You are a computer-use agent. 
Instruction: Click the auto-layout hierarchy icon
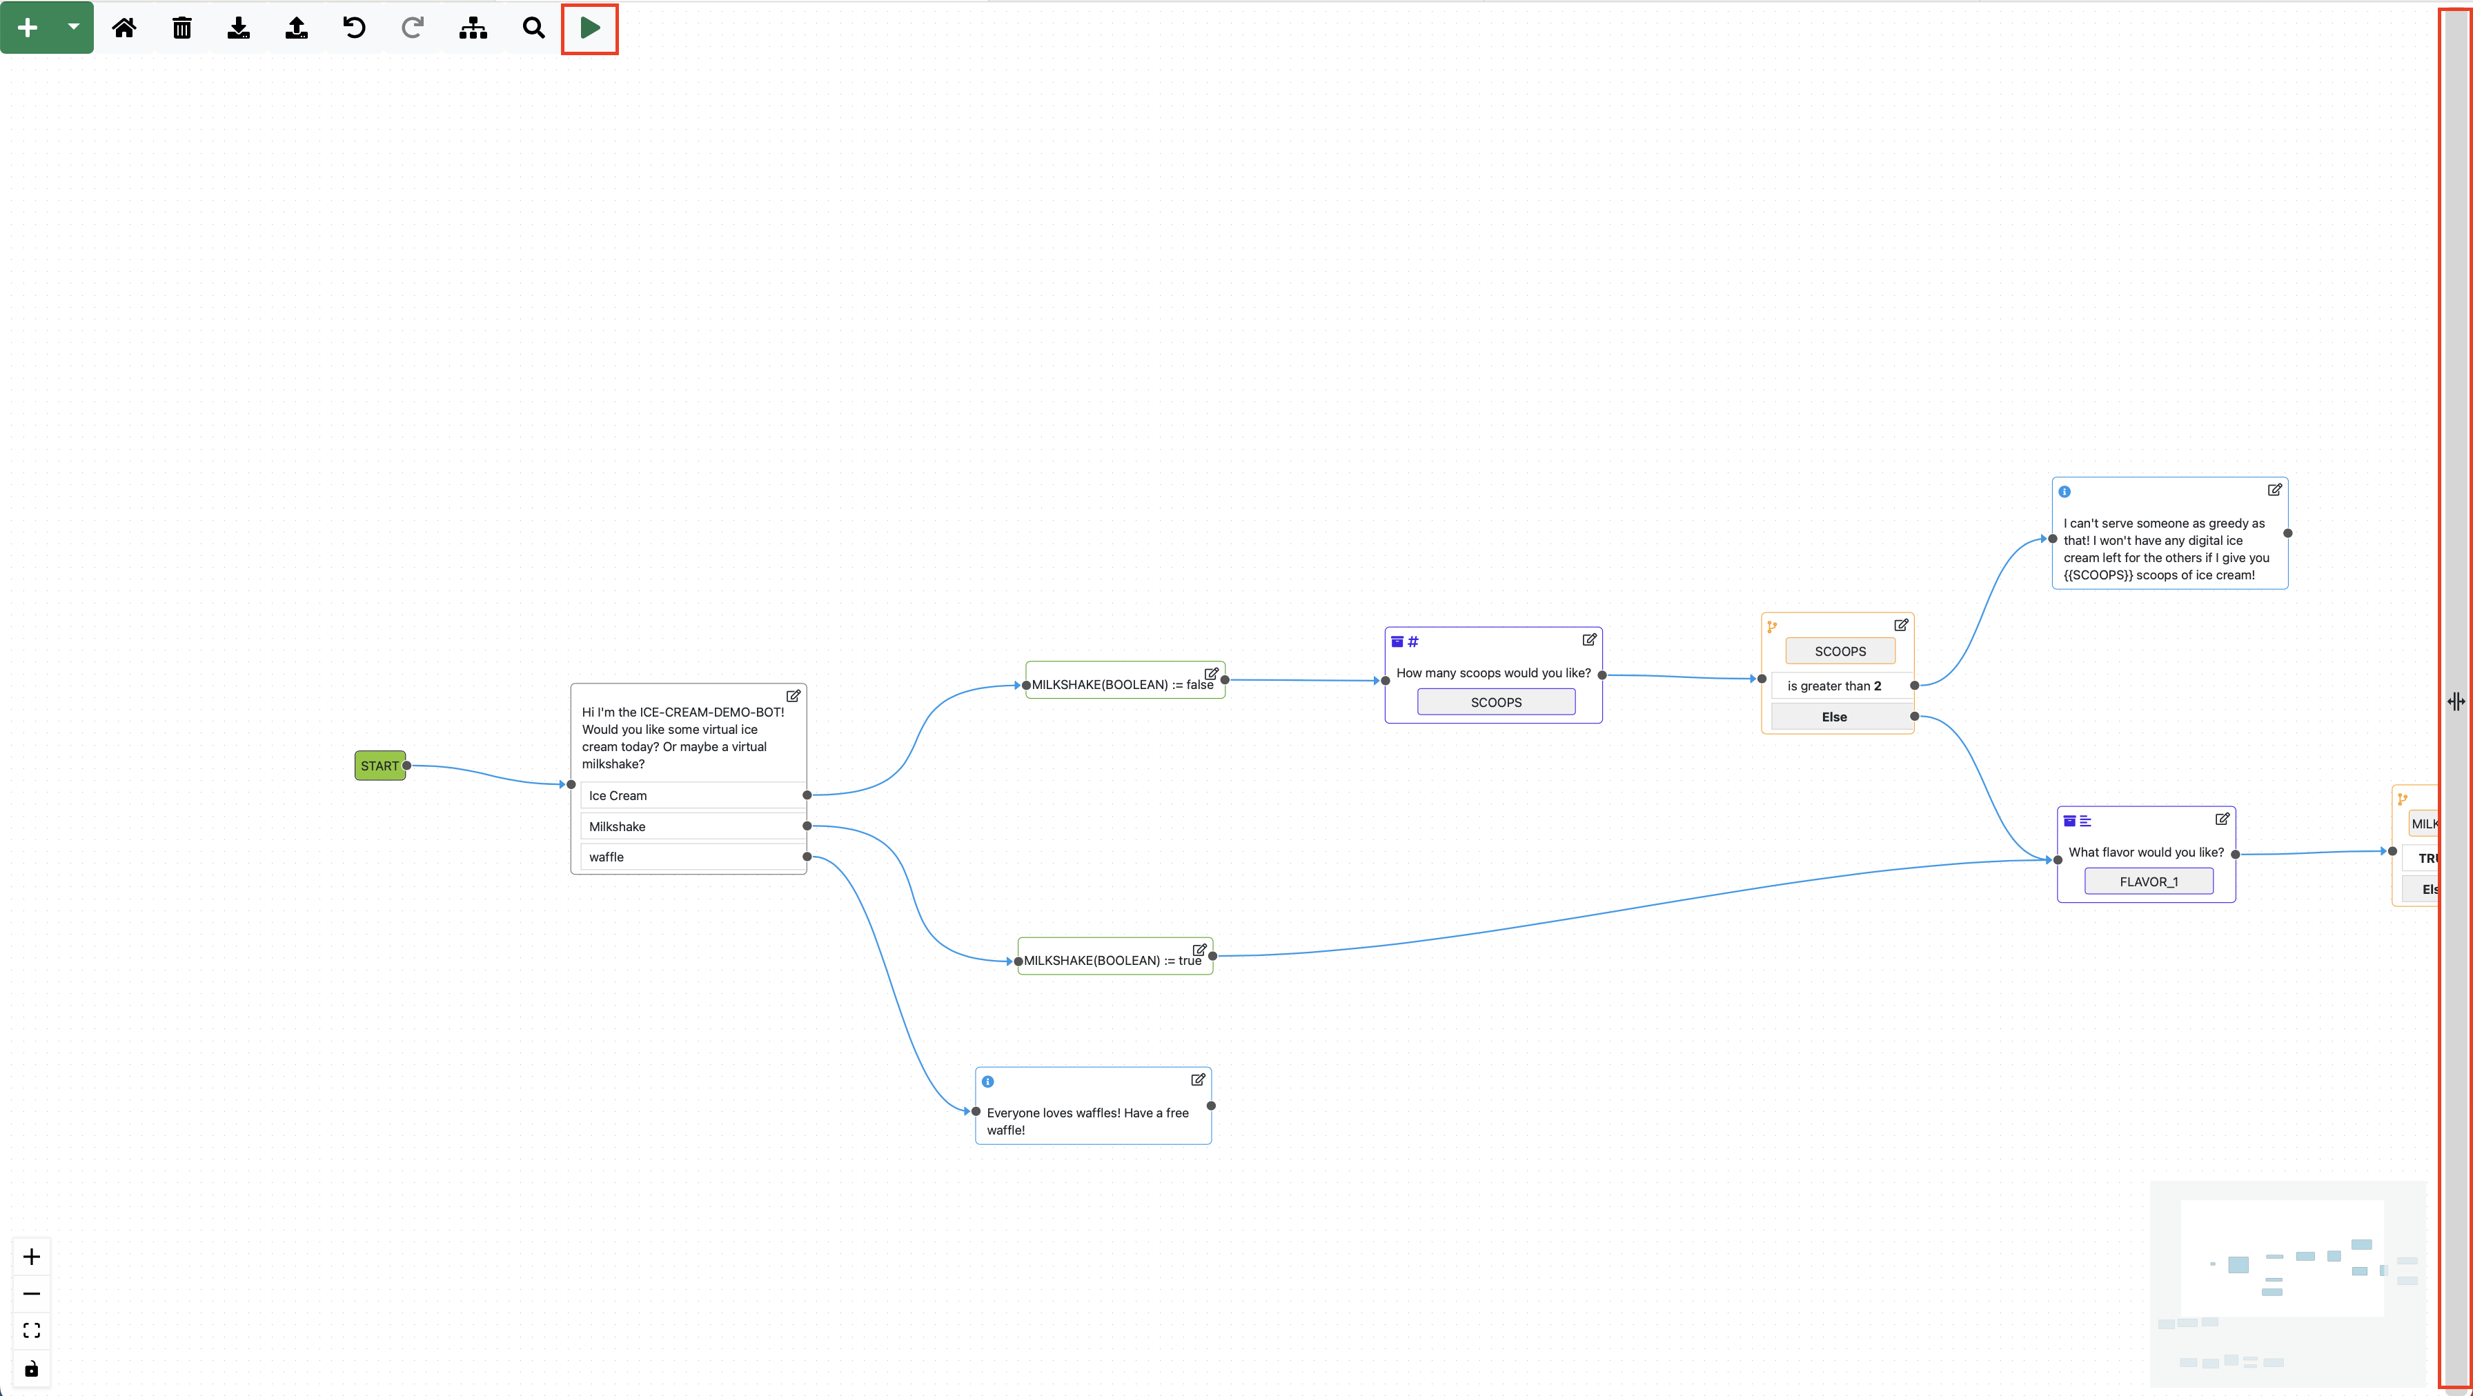click(473, 28)
